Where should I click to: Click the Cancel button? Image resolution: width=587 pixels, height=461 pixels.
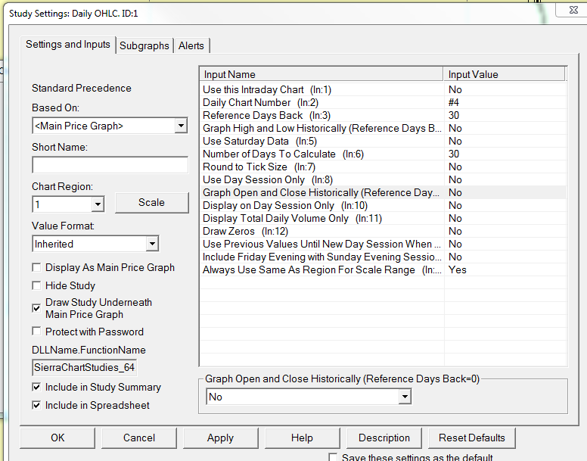pyautogui.click(x=139, y=438)
